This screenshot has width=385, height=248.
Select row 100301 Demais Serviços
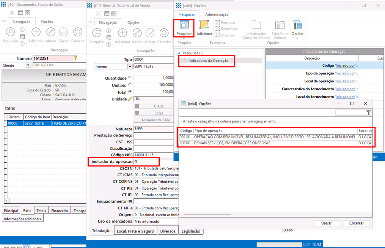[266, 143]
